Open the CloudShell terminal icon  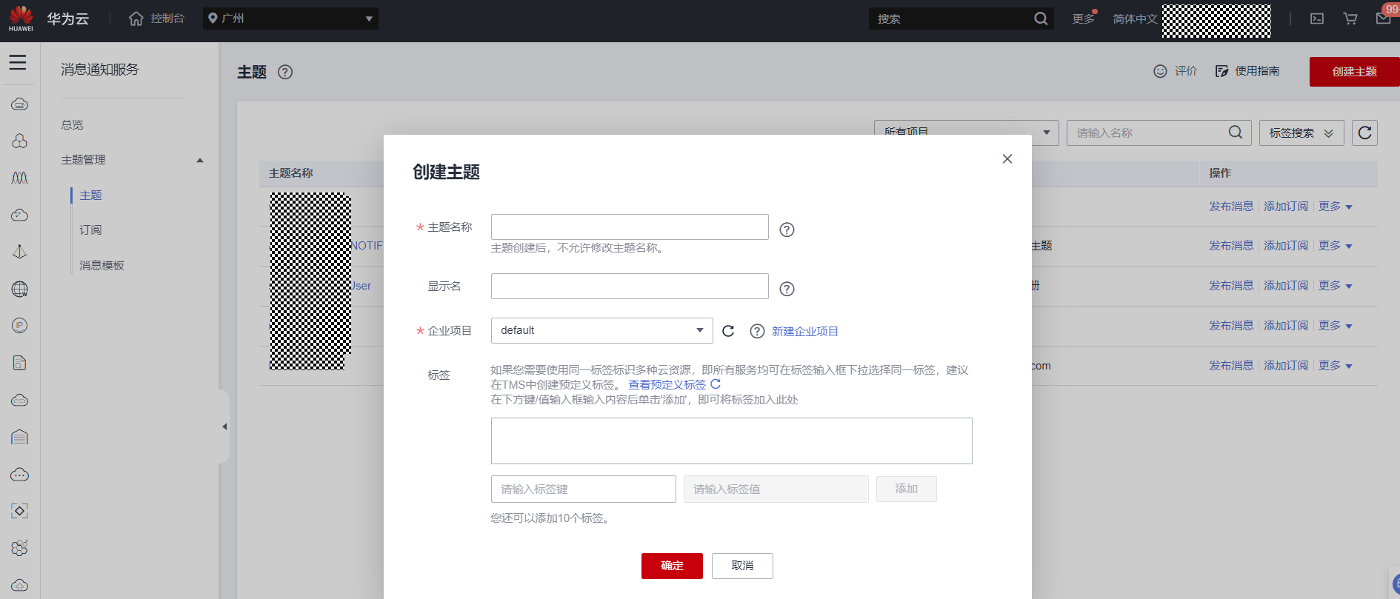coord(1317,19)
